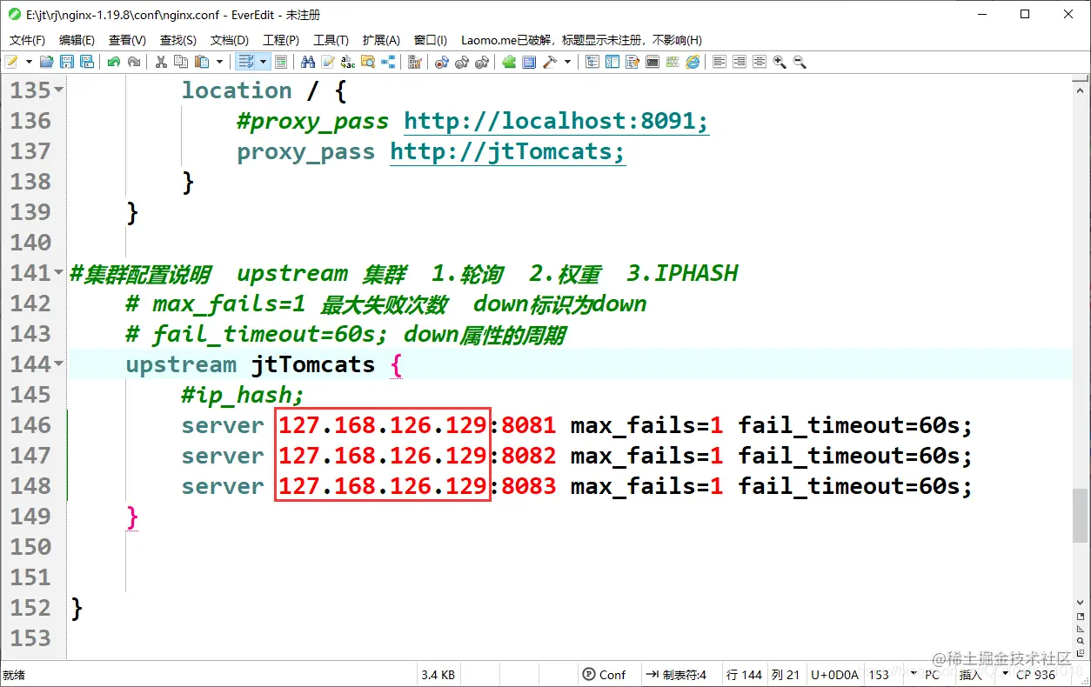Click the 制表符:4 tab setting in status bar

pyautogui.click(x=676, y=675)
